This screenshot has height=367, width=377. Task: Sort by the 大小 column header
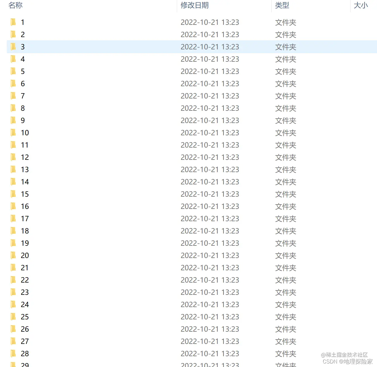[x=361, y=5]
